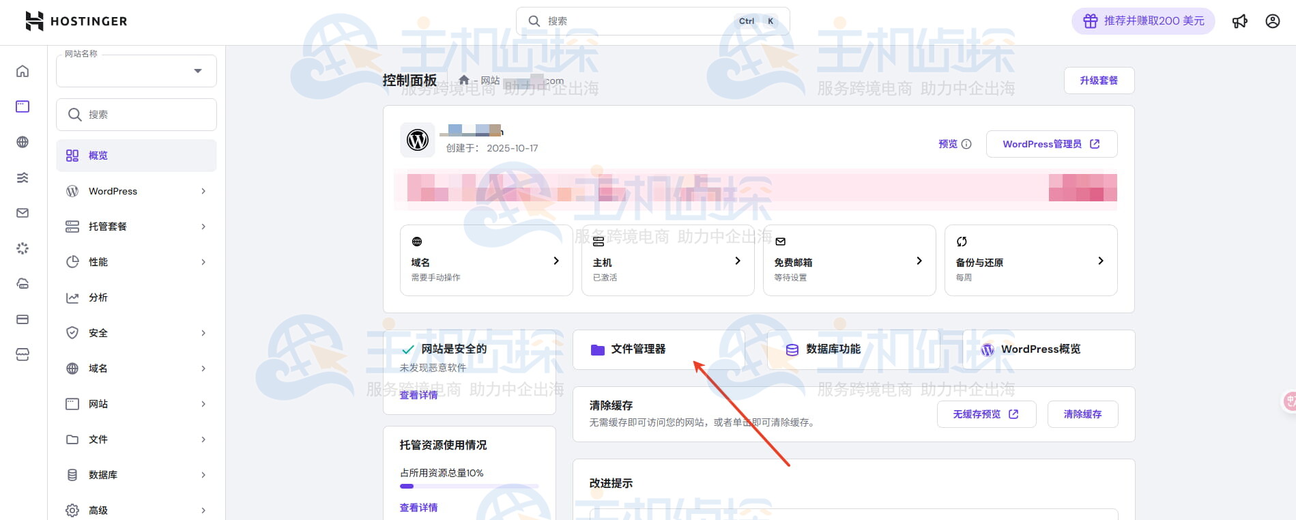Click the info icon next to 预览

[x=966, y=144]
